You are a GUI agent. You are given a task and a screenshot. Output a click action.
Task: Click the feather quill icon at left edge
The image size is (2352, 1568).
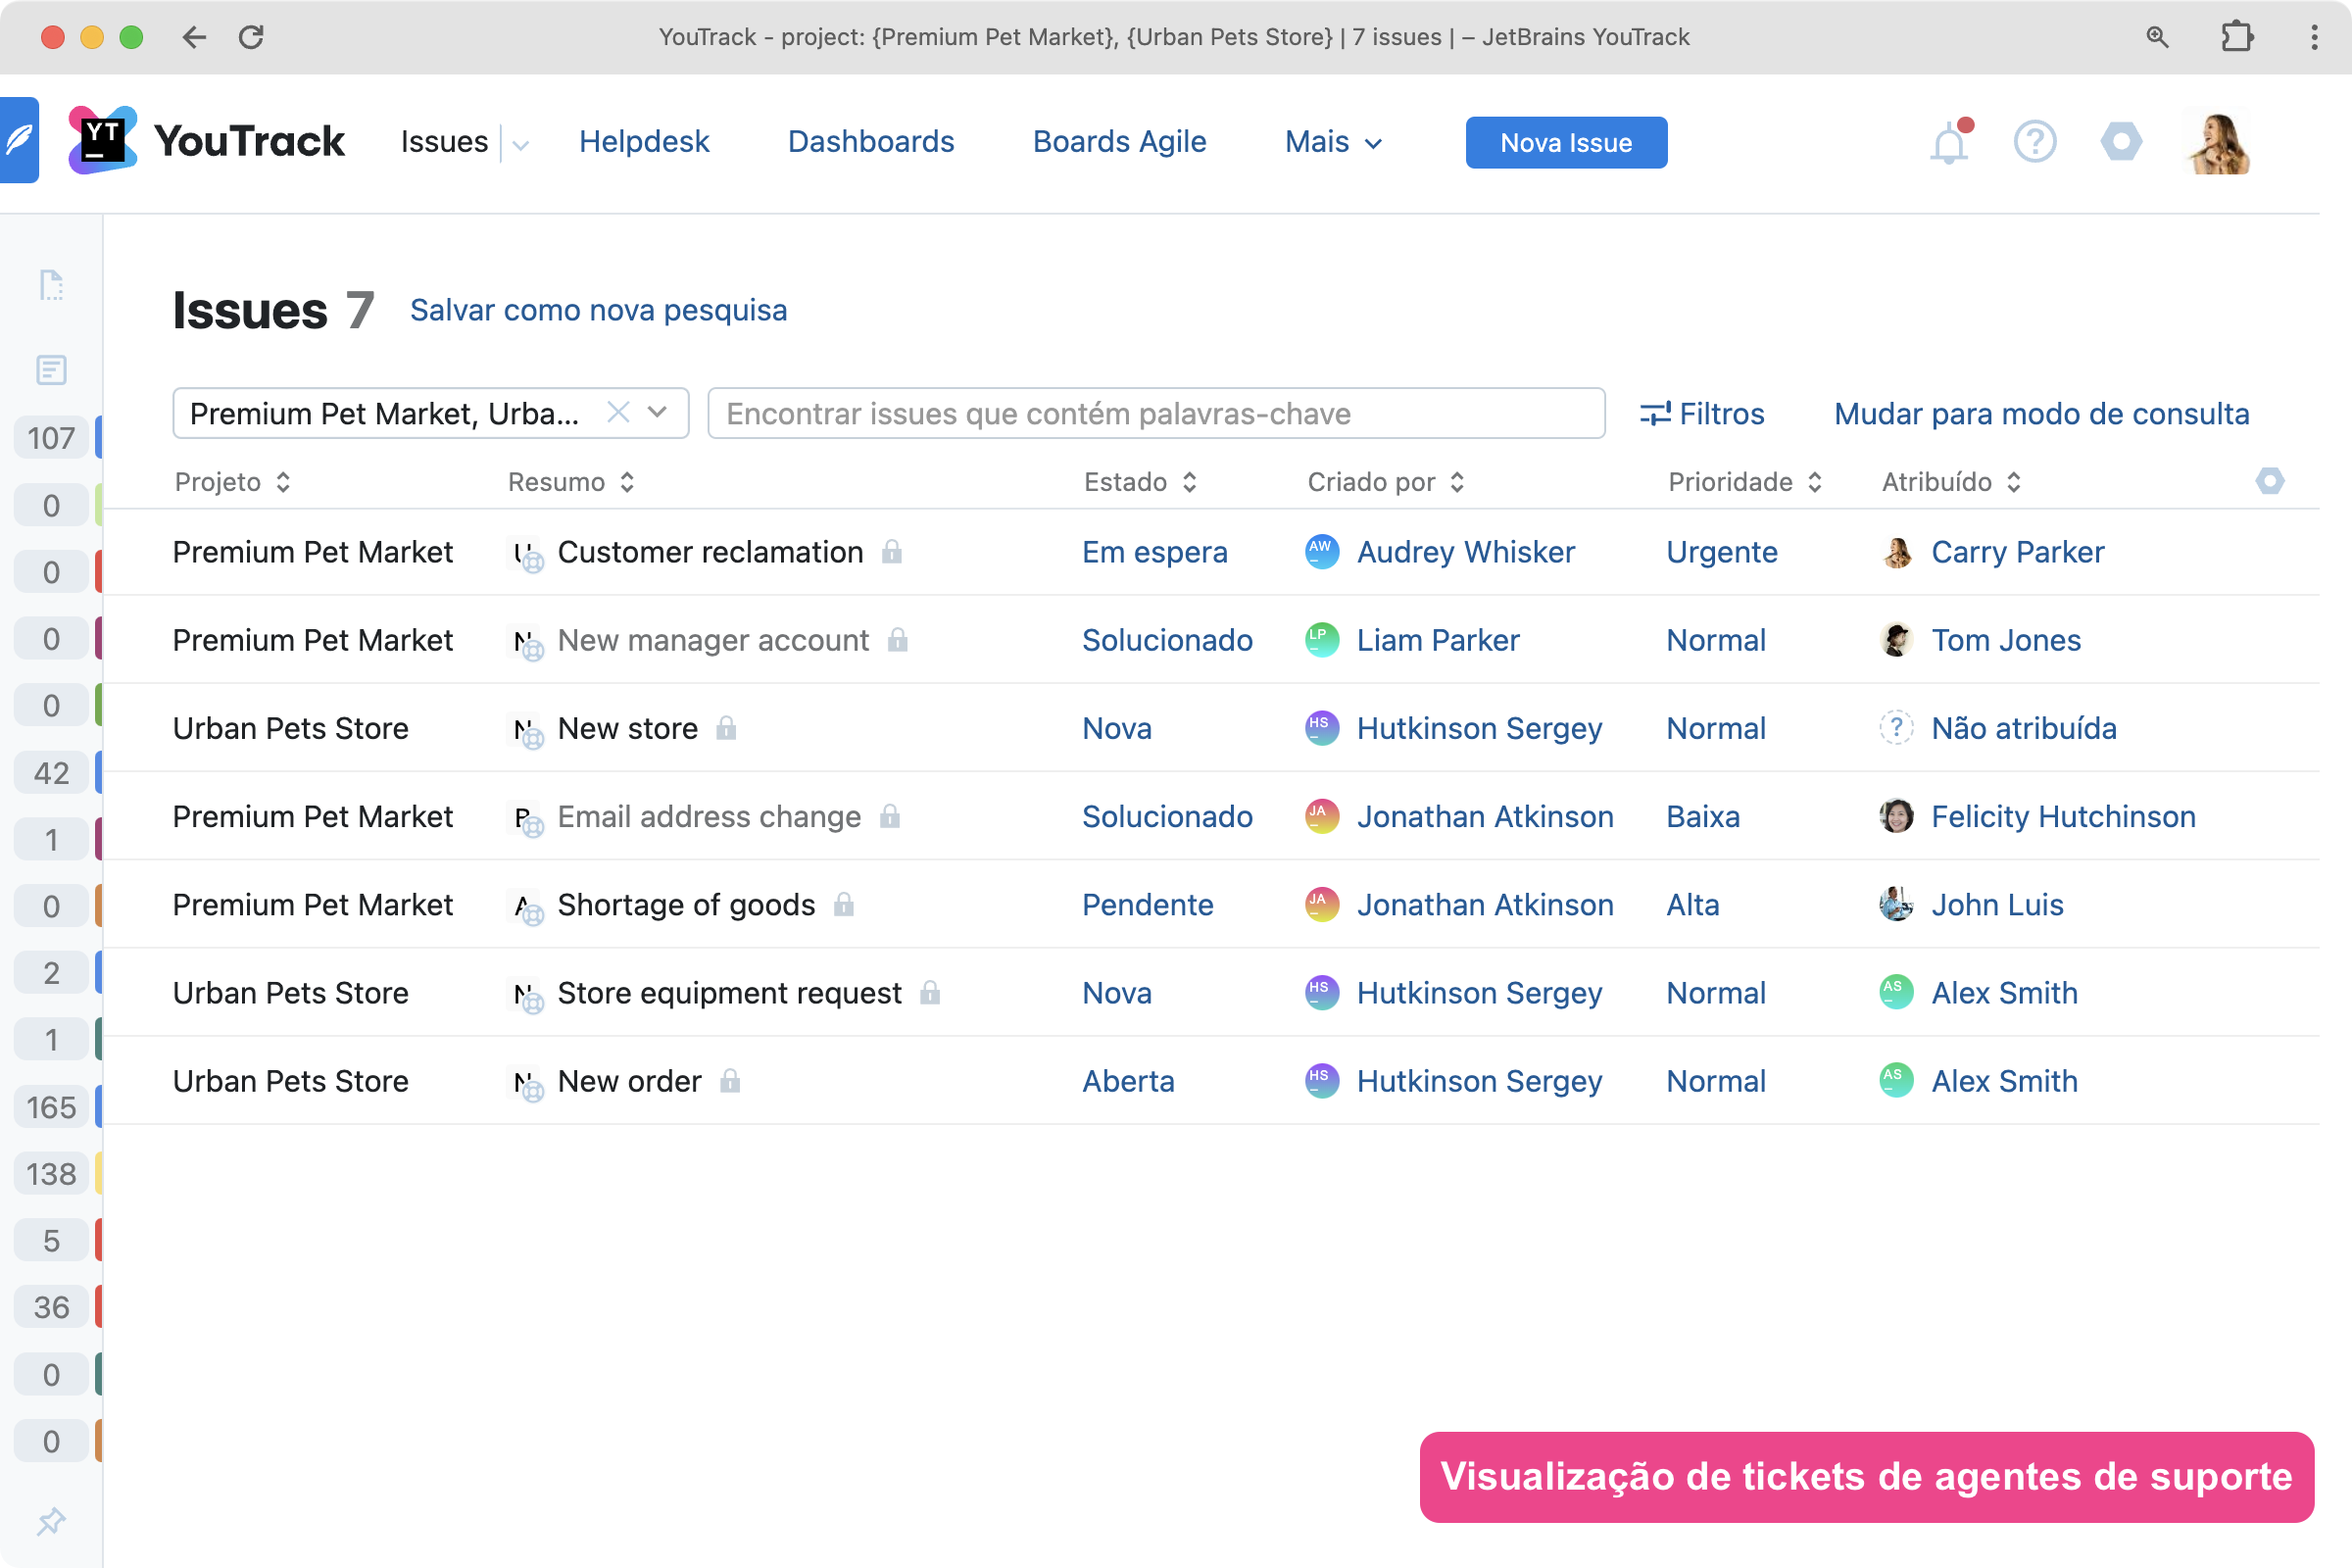point(19,140)
